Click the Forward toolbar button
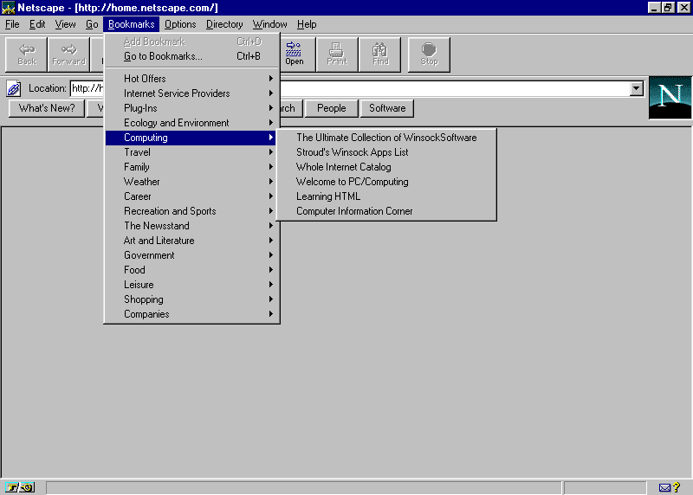This screenshot has height=495, width=693. (x=68, y=55)
